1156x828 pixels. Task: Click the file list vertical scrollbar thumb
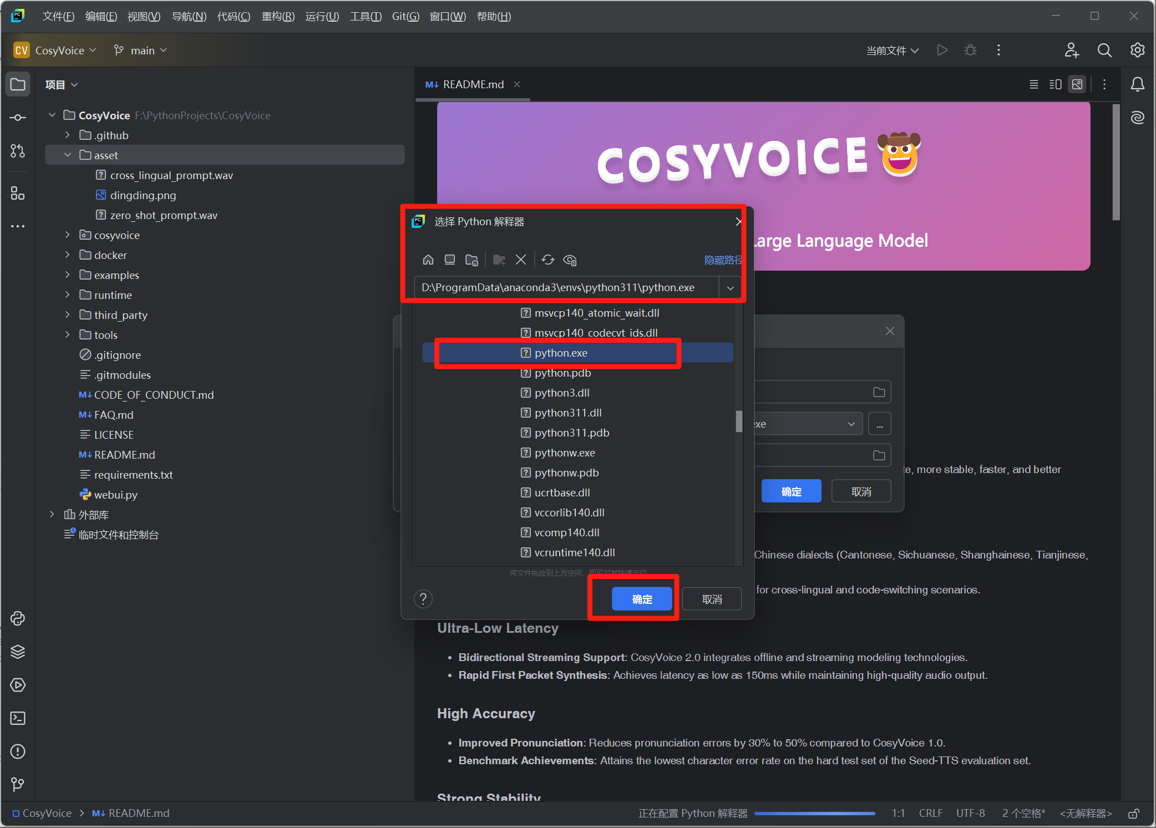point(739,421)
